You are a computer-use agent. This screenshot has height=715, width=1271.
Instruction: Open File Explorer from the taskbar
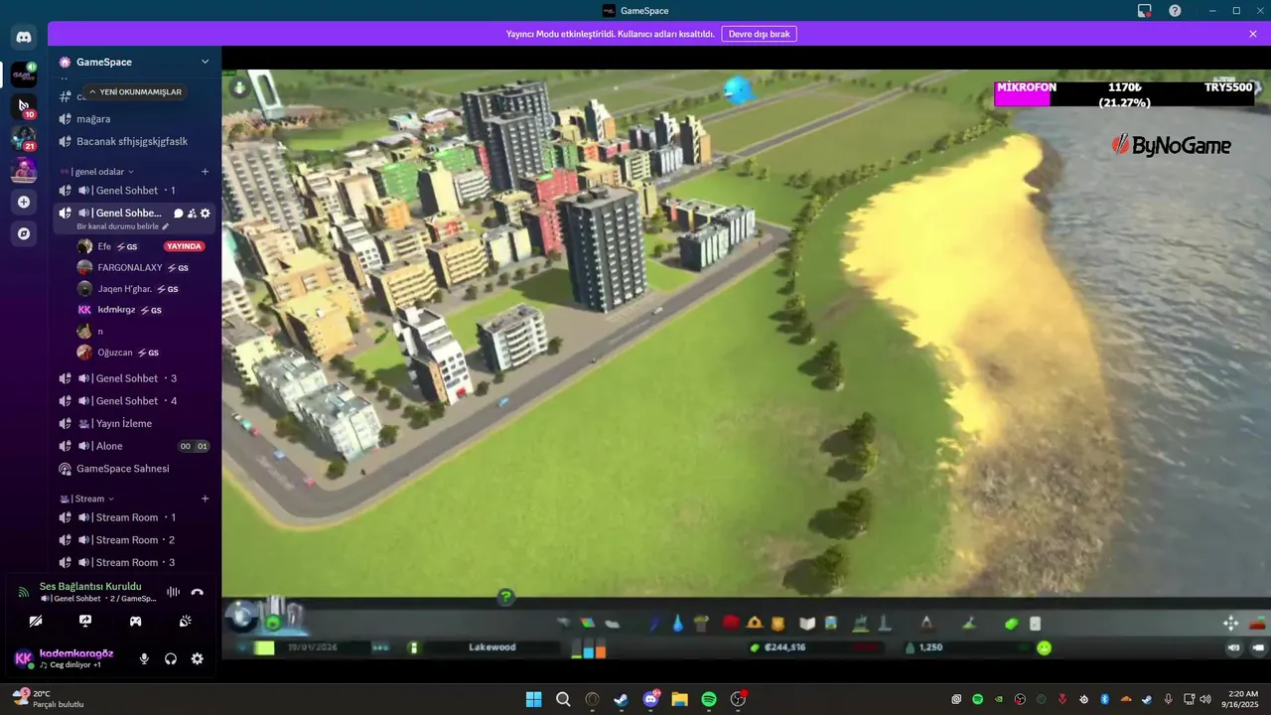pyautogui.click(x=679, y=699)
